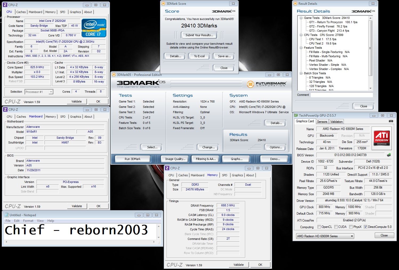Select the 'GT3 - Canyon Flight' result row

coord(329,31)
